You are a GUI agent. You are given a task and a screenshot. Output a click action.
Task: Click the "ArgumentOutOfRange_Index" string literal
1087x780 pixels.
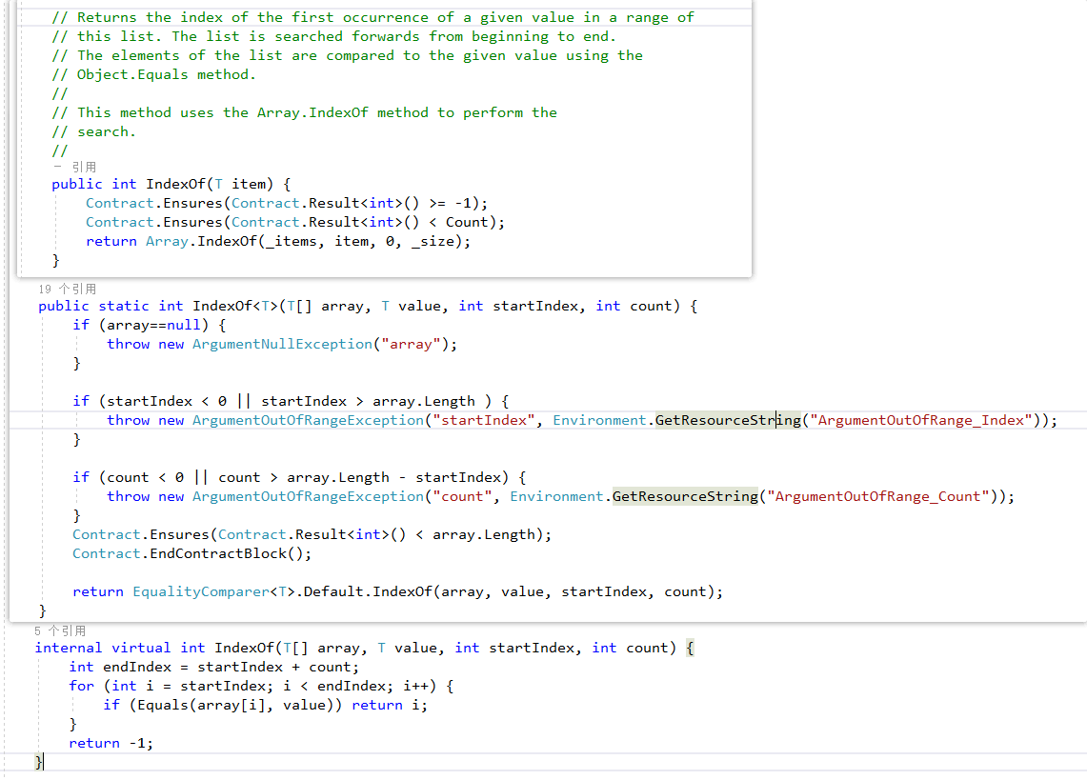coord(921,420)
